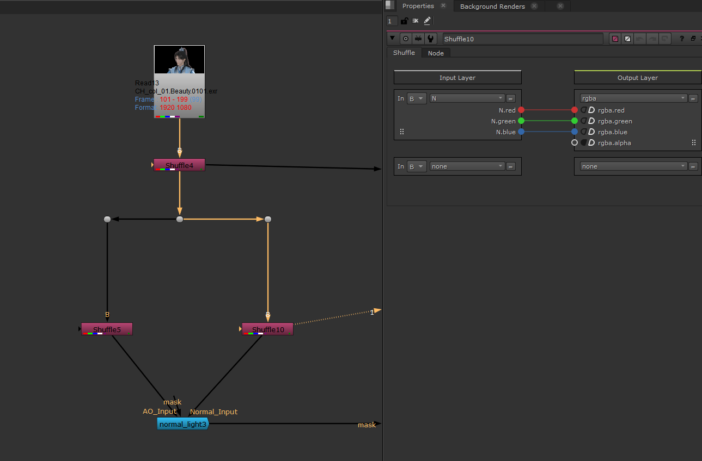702x461 pixels.
Task: Undock the properties panel with the float icon
Action: click(x=693, y=38)
